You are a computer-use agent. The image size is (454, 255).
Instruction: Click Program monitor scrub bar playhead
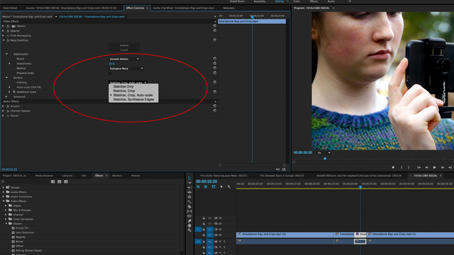coord(325,159)
